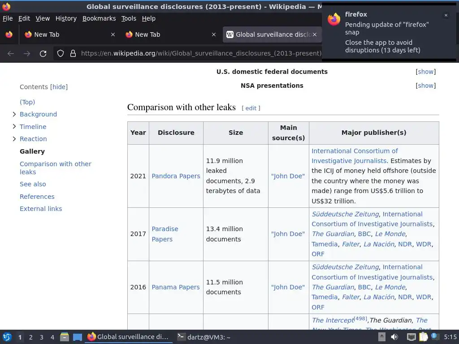The width and height of the screenshot is (459, 344).
Task: Open the Edit menu
Action: (x=24, y=18)
